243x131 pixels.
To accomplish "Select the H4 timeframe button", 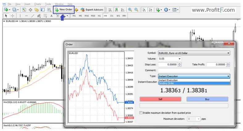I will click(105, 15).
